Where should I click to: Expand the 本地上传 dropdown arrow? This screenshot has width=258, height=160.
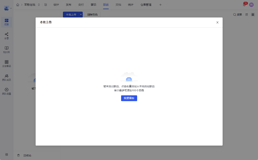[81, 15]
